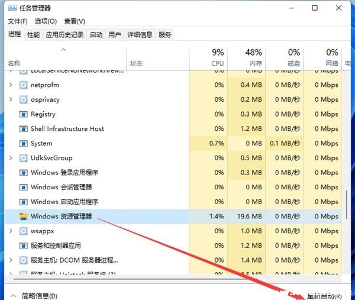Select the Windows 启动应用程序 row name
This screenshot has width=355, height=300.
tap(64, 202)
